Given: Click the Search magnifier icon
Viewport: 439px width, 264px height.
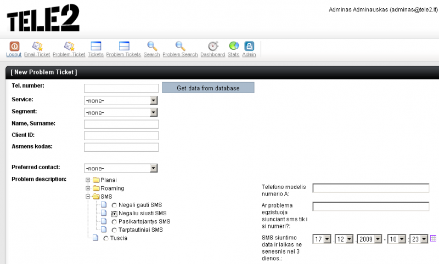Looking at the screenshot, I should pos(152,46).
